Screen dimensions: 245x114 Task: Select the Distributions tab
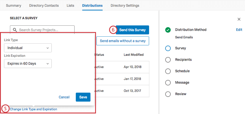click(x=92, y=6)
